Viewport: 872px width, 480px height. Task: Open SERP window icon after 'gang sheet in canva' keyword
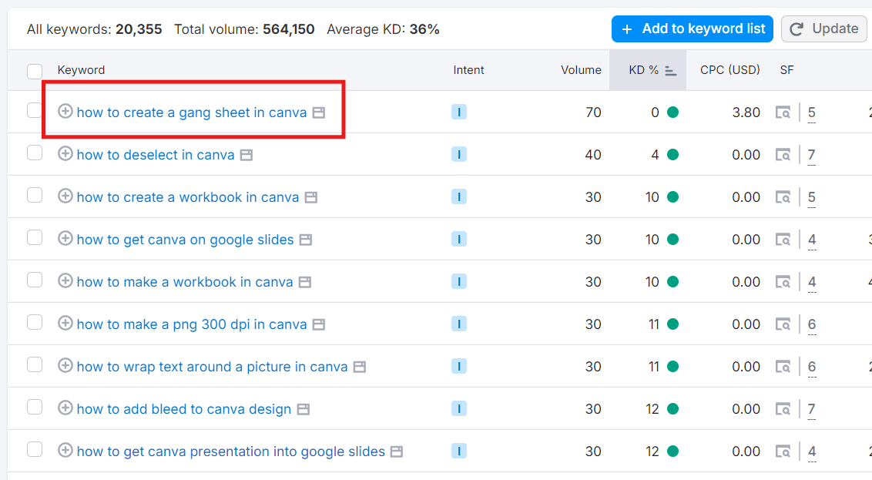[x=319, y=112]
